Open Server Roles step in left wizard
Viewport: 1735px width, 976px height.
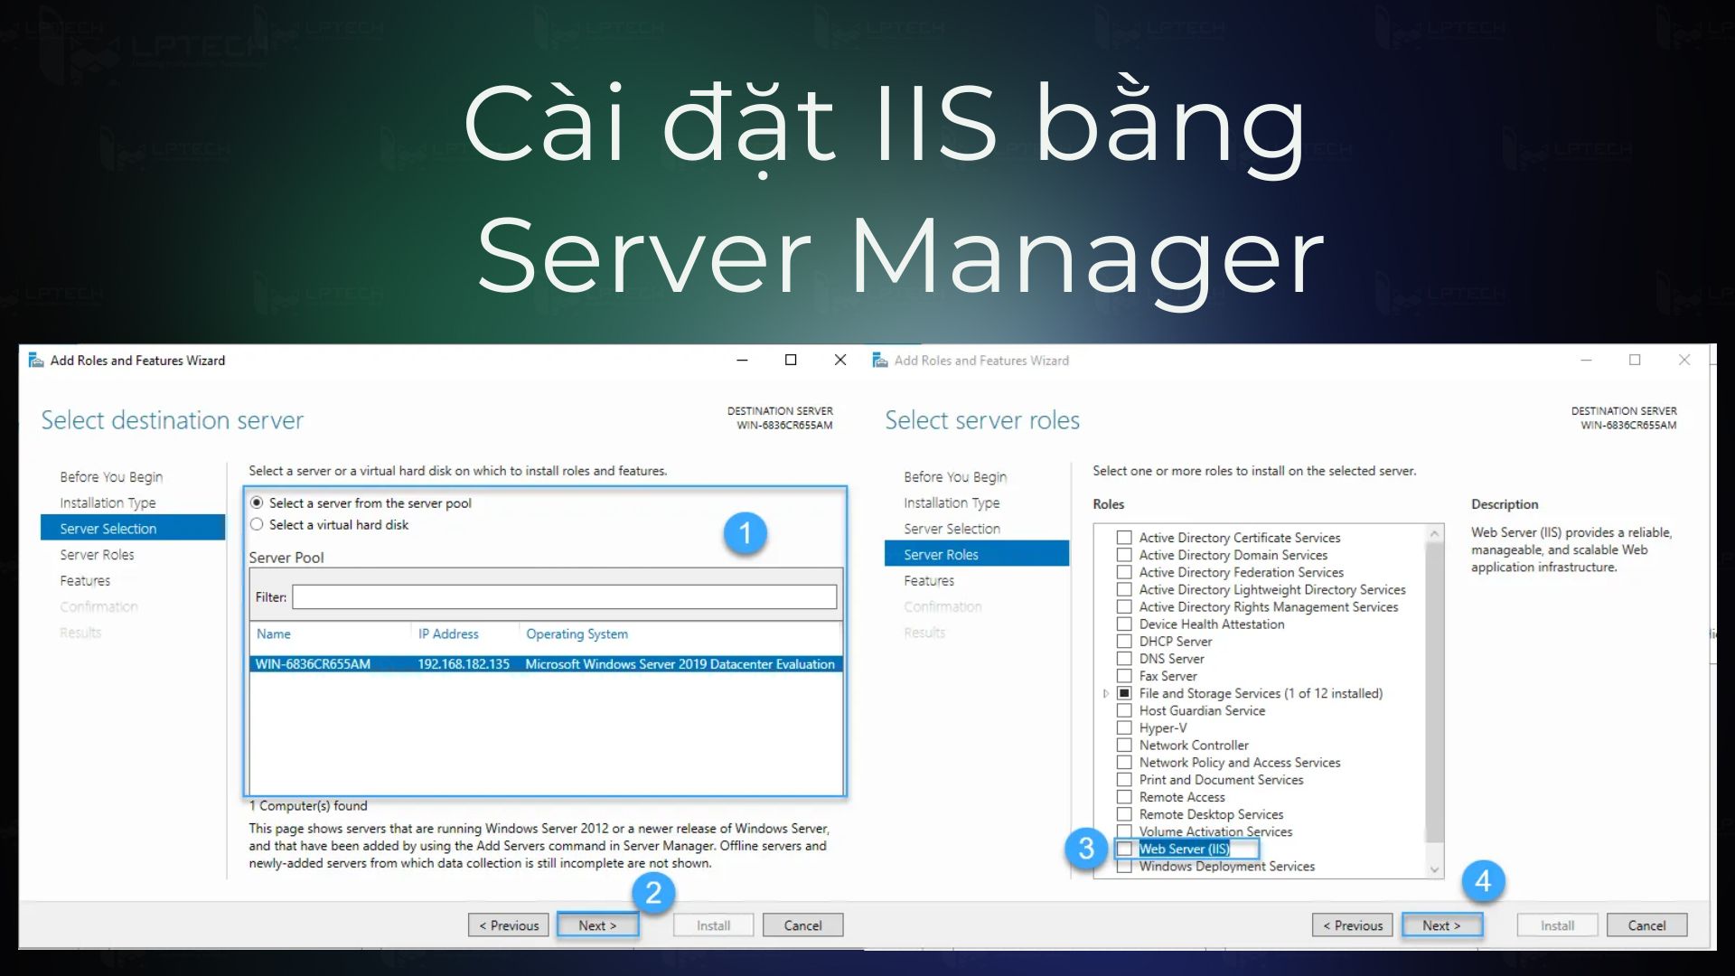coord(97,554)
